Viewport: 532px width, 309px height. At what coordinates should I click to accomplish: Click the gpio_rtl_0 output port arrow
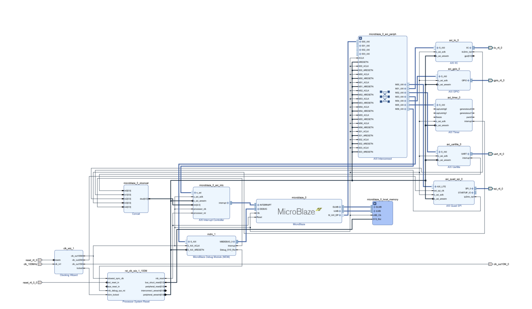click(x=491, y=80)
